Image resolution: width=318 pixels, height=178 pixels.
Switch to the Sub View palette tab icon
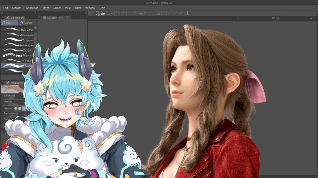[x=61, y=18]
